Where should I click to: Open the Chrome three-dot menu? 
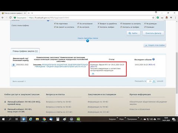coord(175,18)
